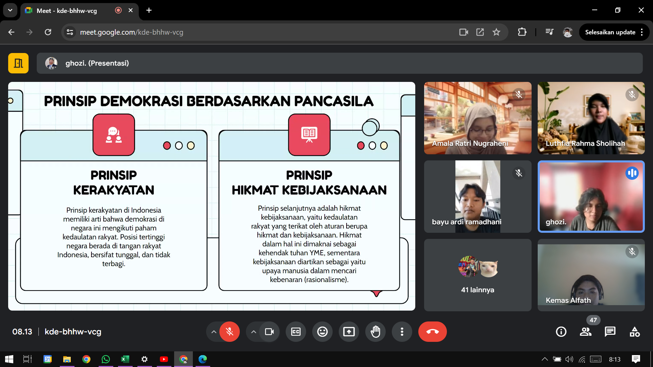653x367 pixels.
Task: Leave the call with red button
Action: point(432,332)
